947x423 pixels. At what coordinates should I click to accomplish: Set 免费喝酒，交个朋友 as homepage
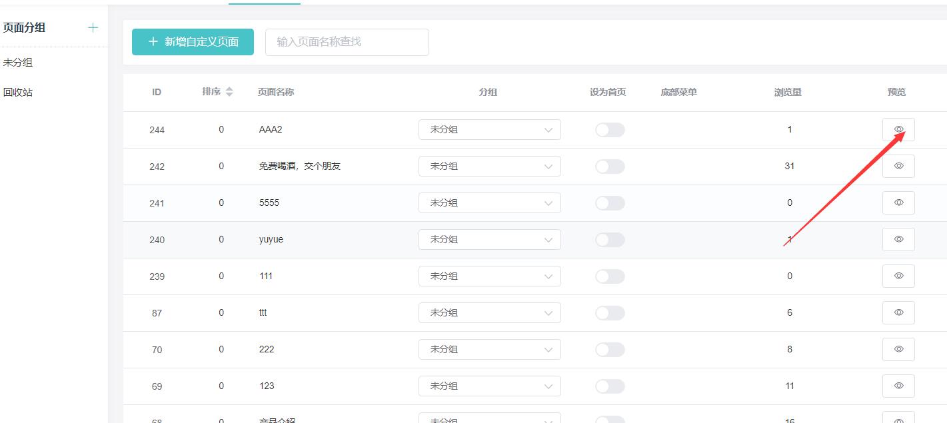tap(610, 167)
